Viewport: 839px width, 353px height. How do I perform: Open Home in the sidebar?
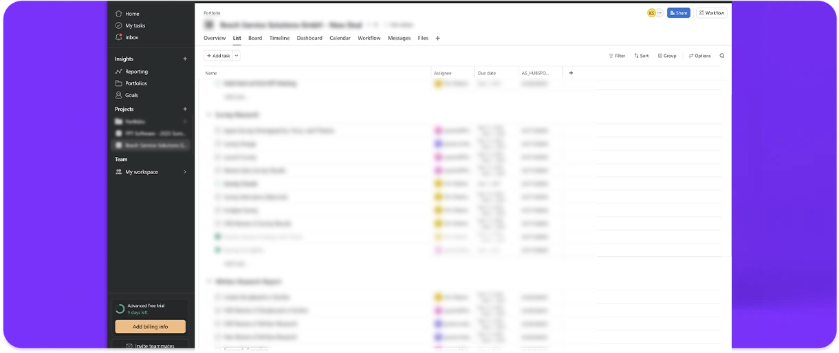click(127, 14)
